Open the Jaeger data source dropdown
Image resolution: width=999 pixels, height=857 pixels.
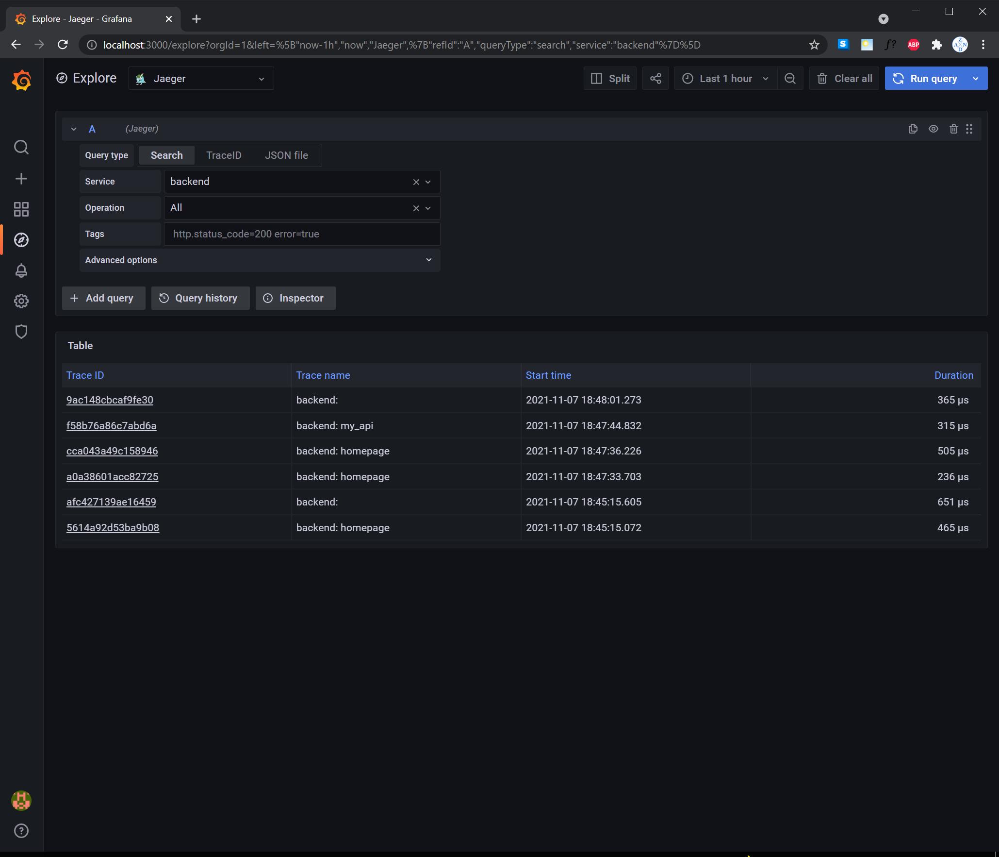[x=201, y=79]
